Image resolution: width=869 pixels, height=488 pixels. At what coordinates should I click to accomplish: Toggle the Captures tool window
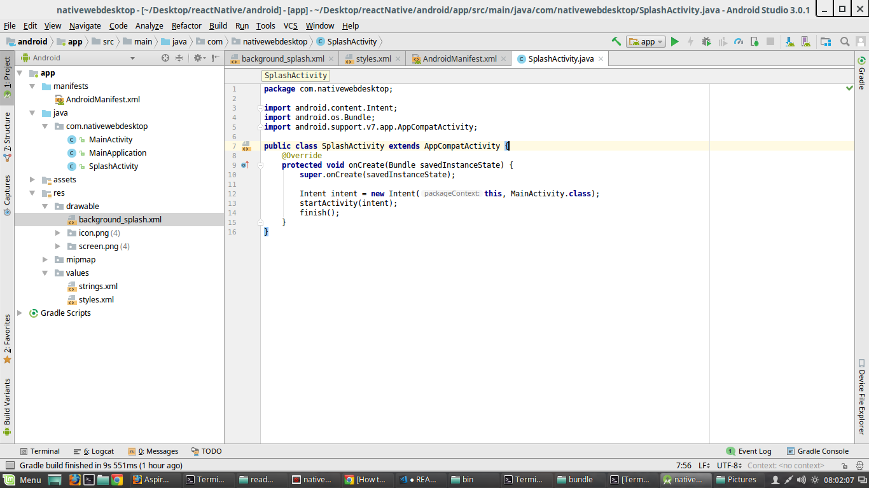[x=7, y=196]
